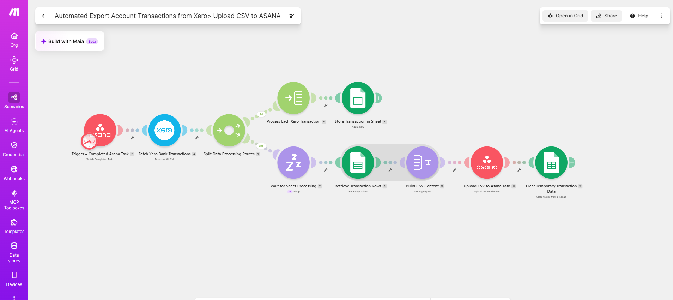Select Wait for Sheet Processing sleep module

coord(293,162)
